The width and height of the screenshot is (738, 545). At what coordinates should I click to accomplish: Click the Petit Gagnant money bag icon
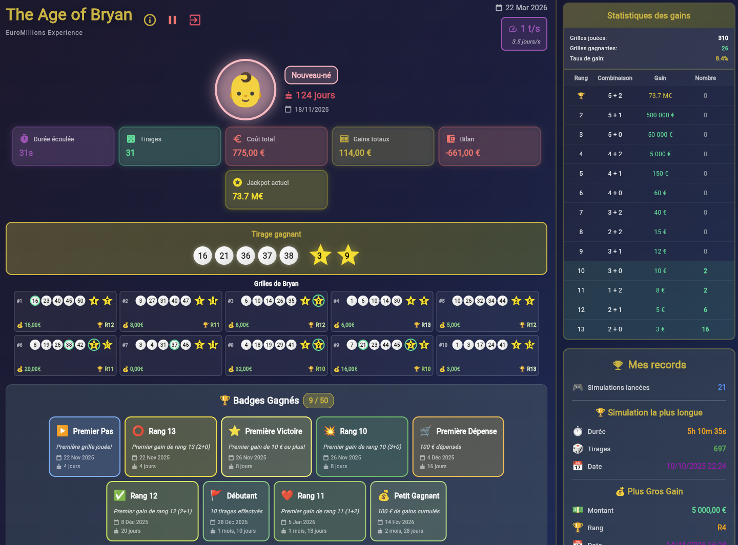tap(384, 496)
